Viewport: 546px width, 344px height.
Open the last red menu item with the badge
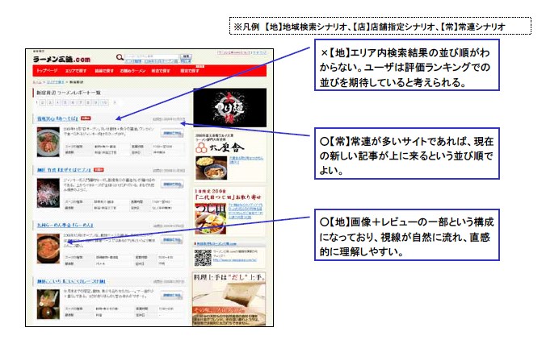click(x=190, y=71)
